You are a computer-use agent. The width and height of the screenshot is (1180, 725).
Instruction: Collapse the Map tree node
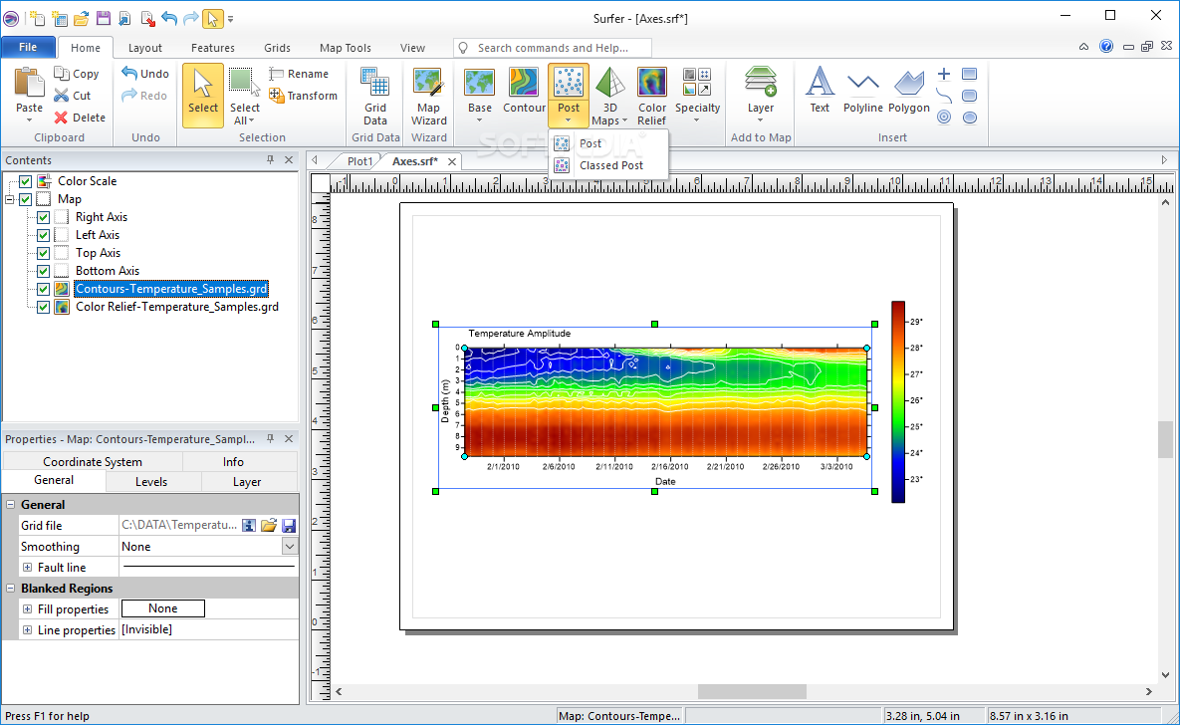[10, 199]
